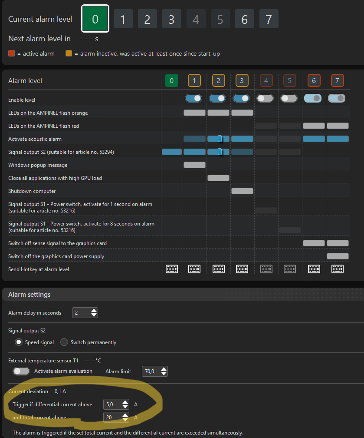The height and width of the screenshot is (438, 364).
Task: Toggle Enable level switch for level 2
Action: 217,98
